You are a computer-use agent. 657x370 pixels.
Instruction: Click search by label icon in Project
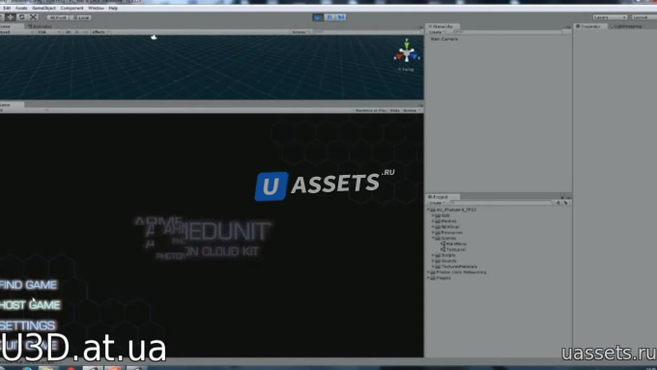click(x=566, y=203)
